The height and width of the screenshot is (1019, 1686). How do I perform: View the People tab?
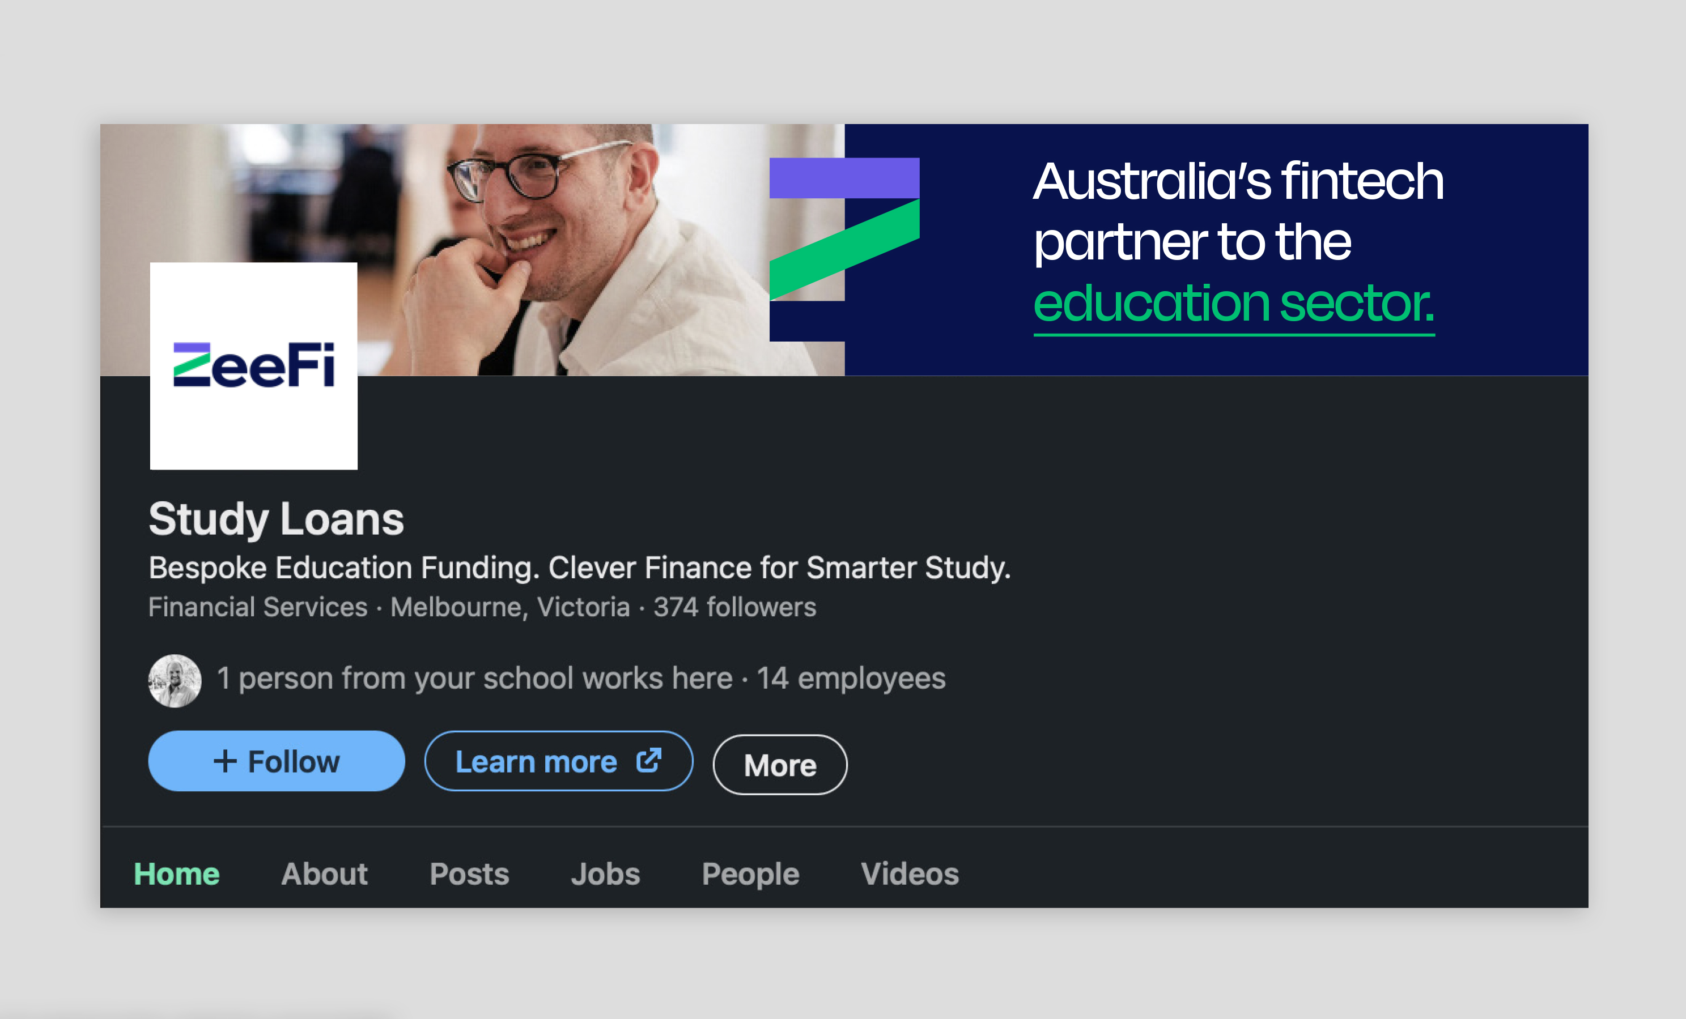click(x=751, y=874)
